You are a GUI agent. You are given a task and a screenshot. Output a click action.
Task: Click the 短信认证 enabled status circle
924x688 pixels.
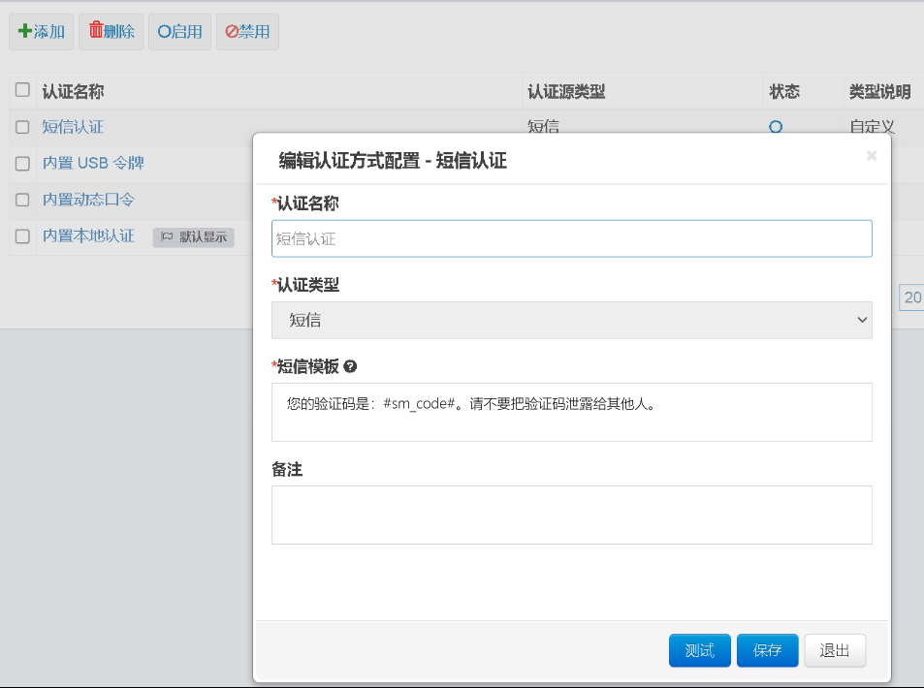(x=775, y=127)
